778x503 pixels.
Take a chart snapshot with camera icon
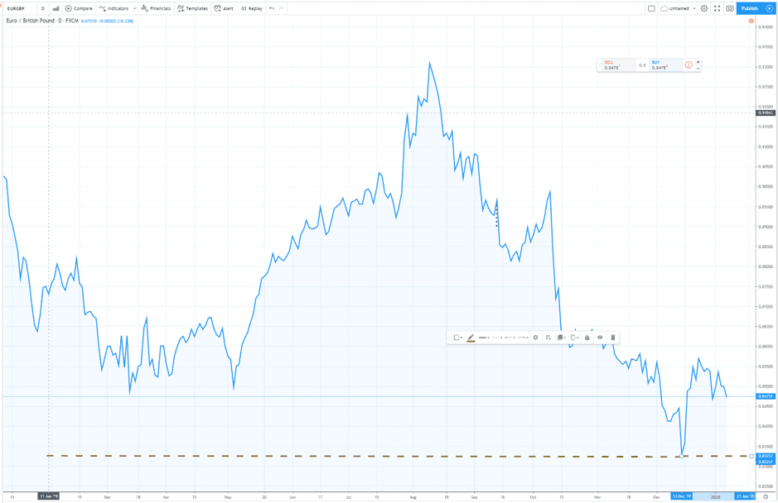pos(730,8)
